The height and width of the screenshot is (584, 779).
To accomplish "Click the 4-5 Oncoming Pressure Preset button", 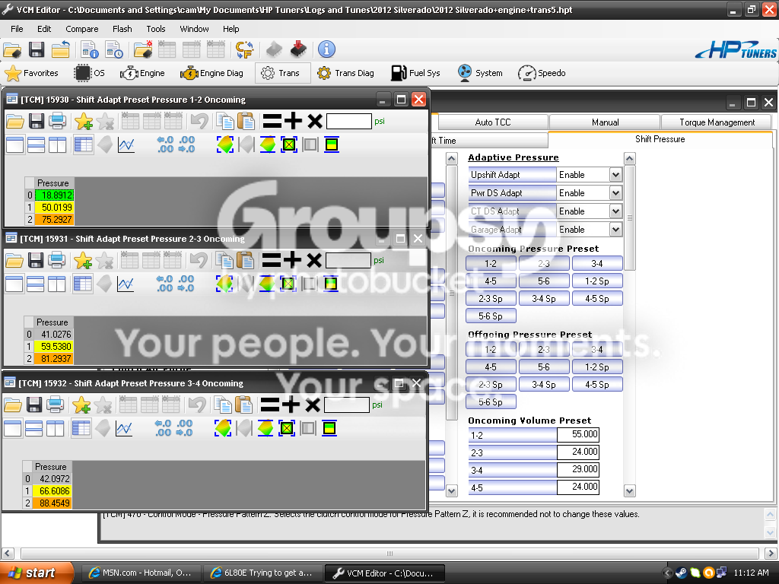I will (491, 281).
